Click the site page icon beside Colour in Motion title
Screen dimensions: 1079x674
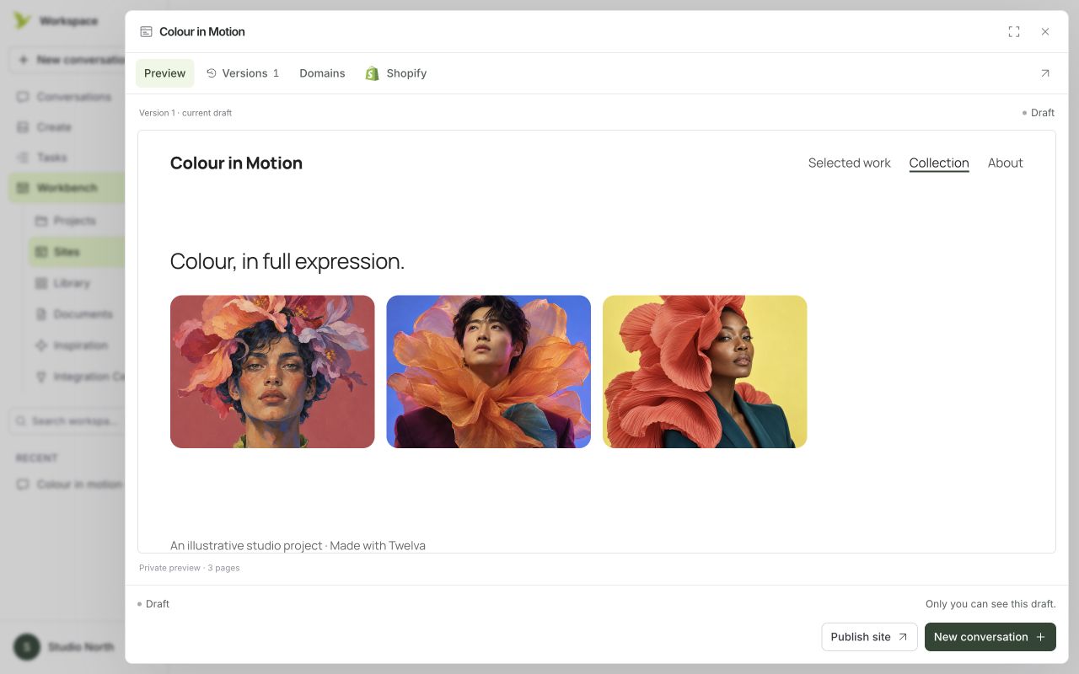click(x=146, y=32)
